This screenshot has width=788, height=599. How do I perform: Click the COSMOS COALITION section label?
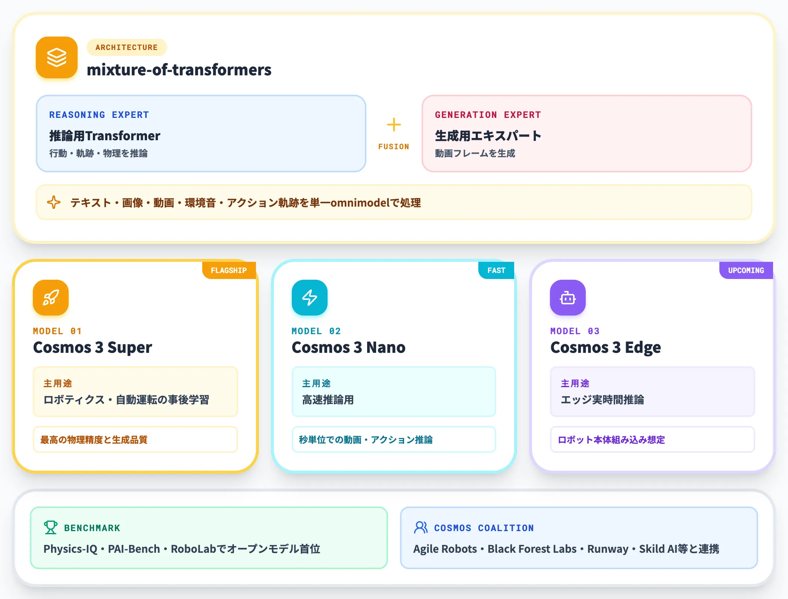point(484,528)
